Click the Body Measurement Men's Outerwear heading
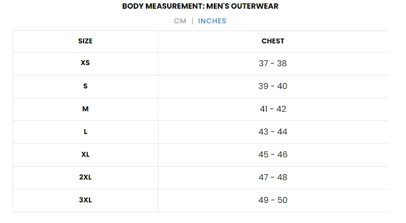Viewport: 406px width, 223px height. click(200, 6)
